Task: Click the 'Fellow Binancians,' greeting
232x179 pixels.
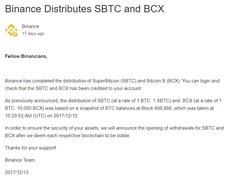Action: coord(26,56)
